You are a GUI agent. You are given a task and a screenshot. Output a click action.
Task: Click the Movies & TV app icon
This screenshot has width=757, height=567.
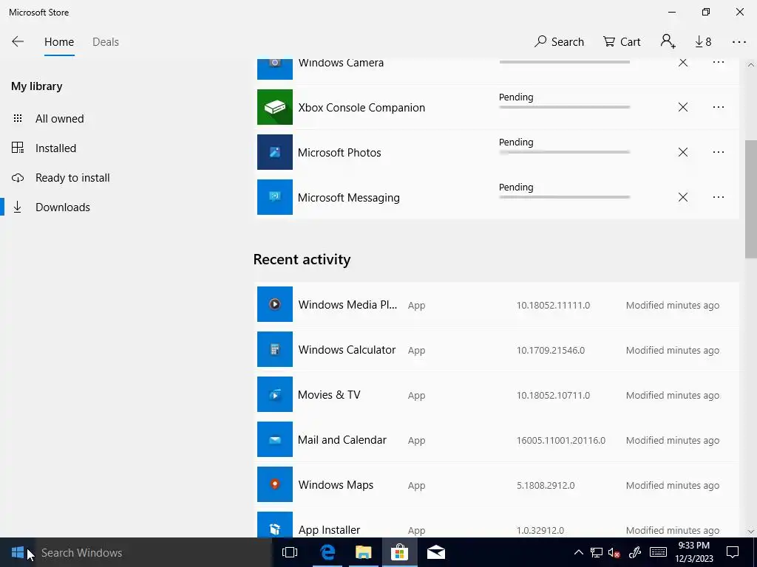point(275,394)
